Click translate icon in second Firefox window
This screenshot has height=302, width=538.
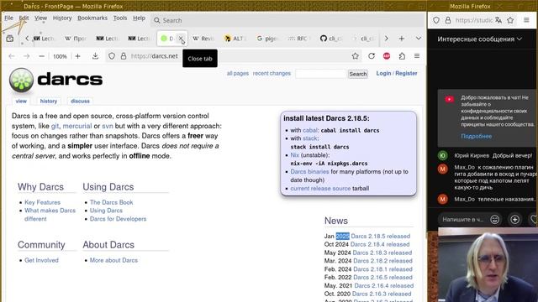(498, 20)
